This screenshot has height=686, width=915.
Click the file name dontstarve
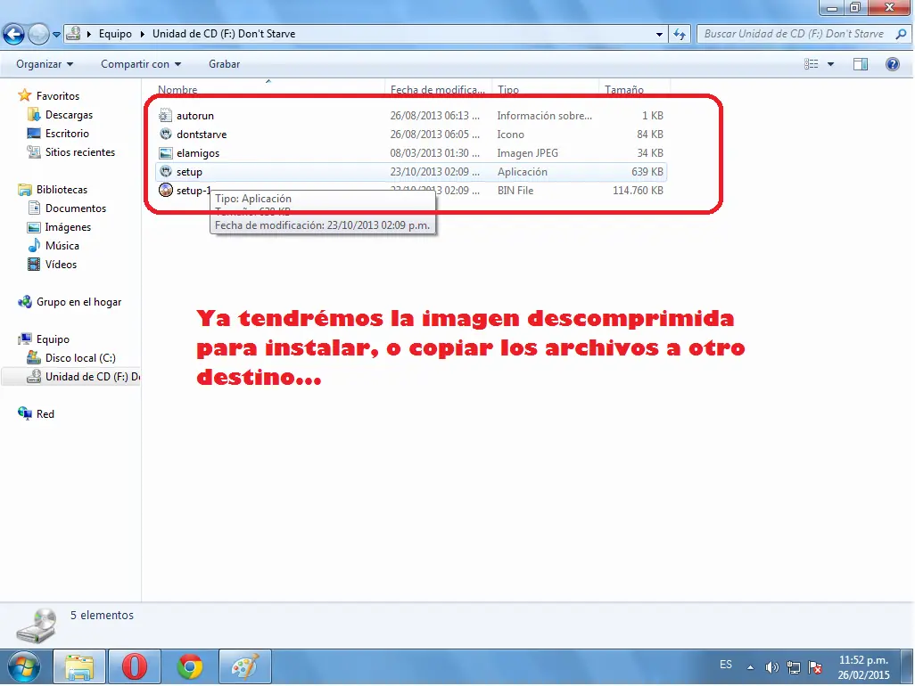point(202,135)
